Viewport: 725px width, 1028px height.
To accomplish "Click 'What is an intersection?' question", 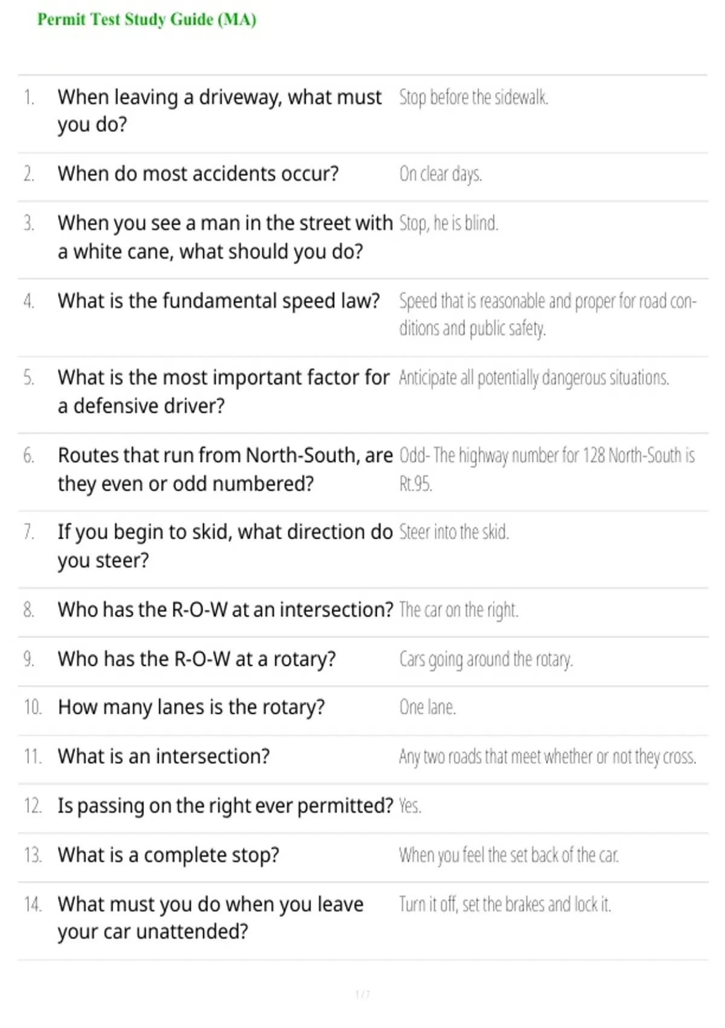I will click(164, 756).
